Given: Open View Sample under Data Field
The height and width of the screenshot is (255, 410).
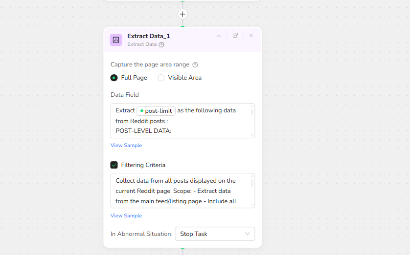Looking at the screenshot, I should pyautogui.click(x=126, y=145).
